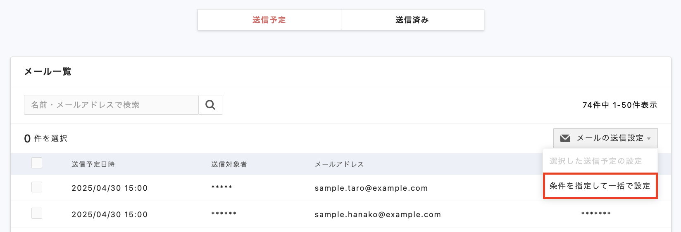This screenshot has height=232, width=681.
Task: Switch to the 送信予定 tab
Action: pyautogui.click(x=269, y=20)
